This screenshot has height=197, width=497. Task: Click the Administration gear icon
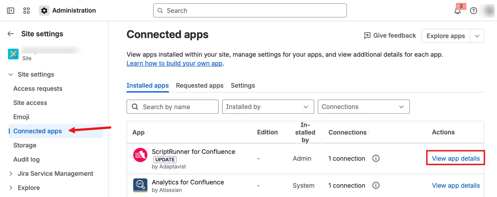click(44, 11)
